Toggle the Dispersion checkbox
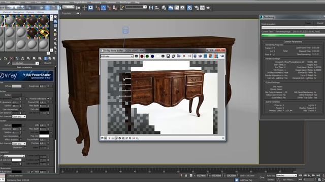 tap(25, 148)
